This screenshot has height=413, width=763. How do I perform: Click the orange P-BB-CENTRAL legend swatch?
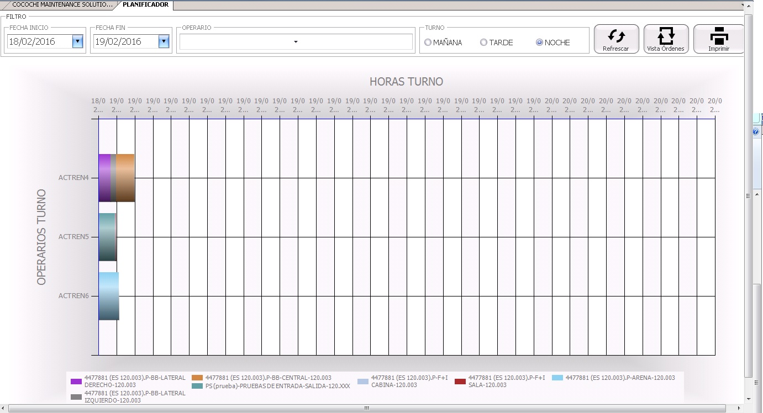point(197,378)
